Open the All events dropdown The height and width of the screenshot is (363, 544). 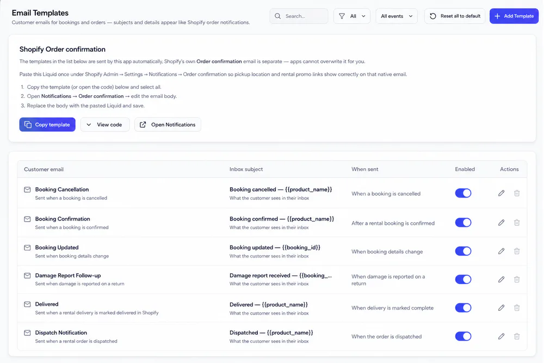point(397,16)
